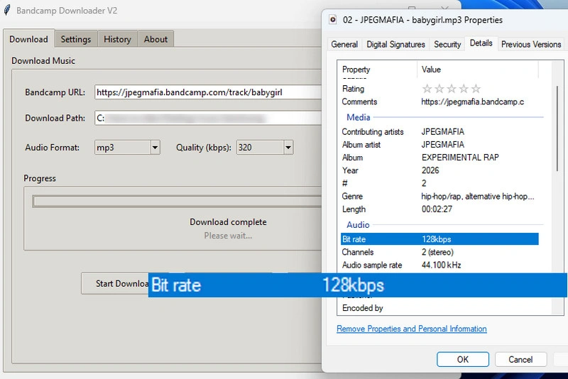Click the Year value 2026
This screenshot has height=379, width=568.
coord(430,170)
